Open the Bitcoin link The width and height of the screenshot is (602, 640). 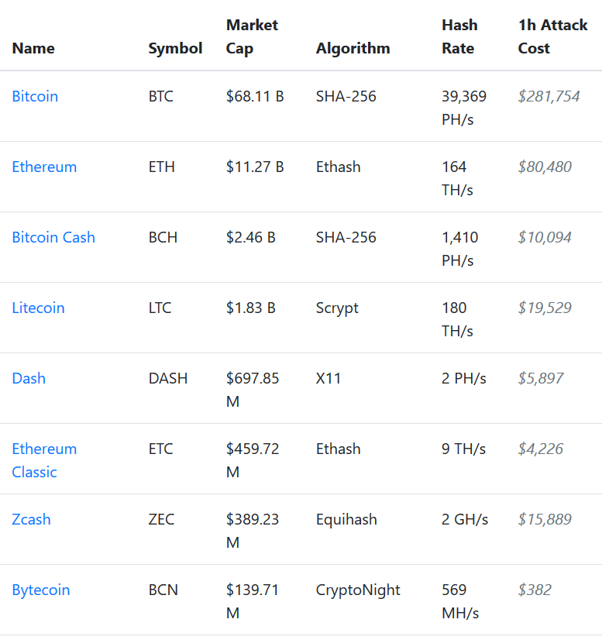pyautogui.click(x=35, y=96)
